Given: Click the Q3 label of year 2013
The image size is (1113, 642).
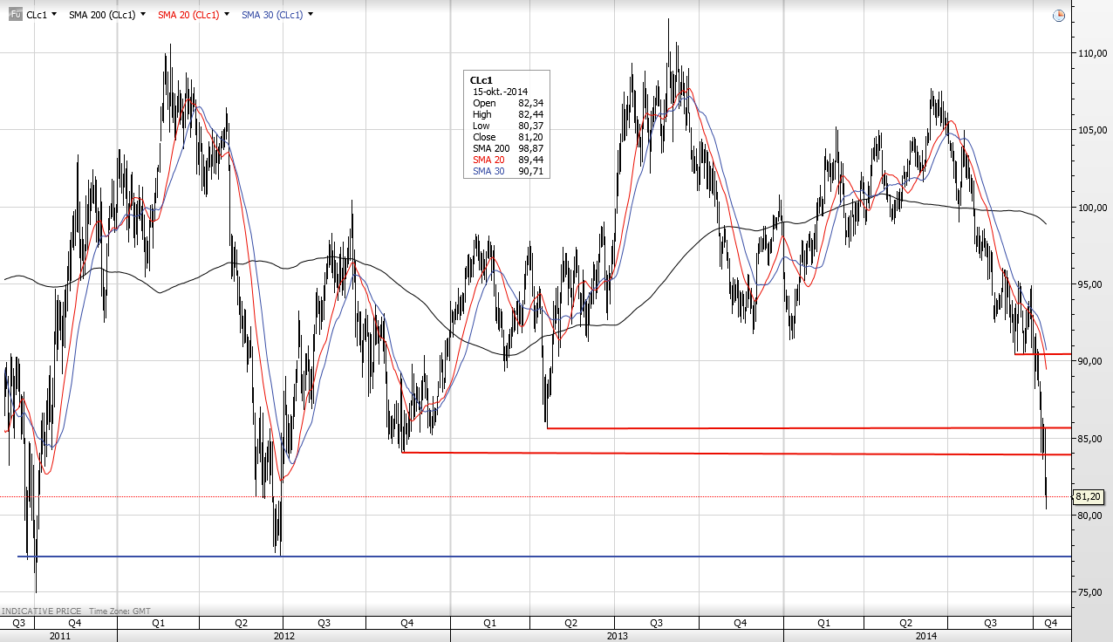Looking at the screenshot, I should 657,623.
